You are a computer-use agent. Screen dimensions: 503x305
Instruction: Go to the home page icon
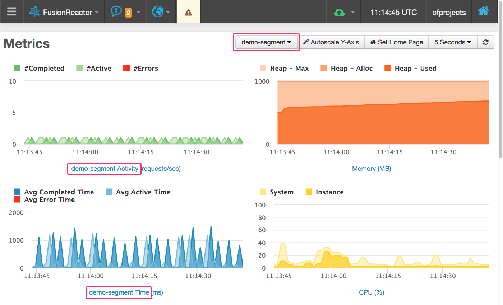(x=483, y=11)
